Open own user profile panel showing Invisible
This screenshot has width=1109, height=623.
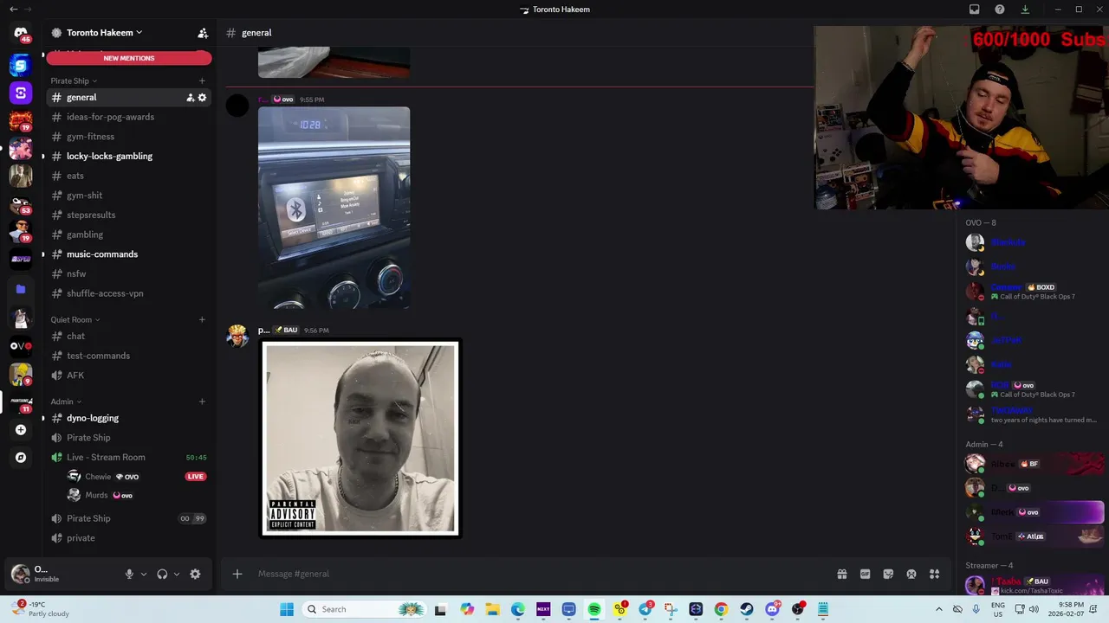[62, 574]
